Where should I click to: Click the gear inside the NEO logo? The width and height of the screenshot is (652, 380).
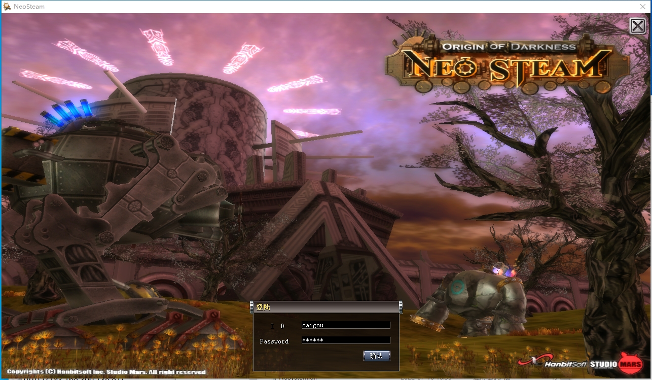coord(467,68)
